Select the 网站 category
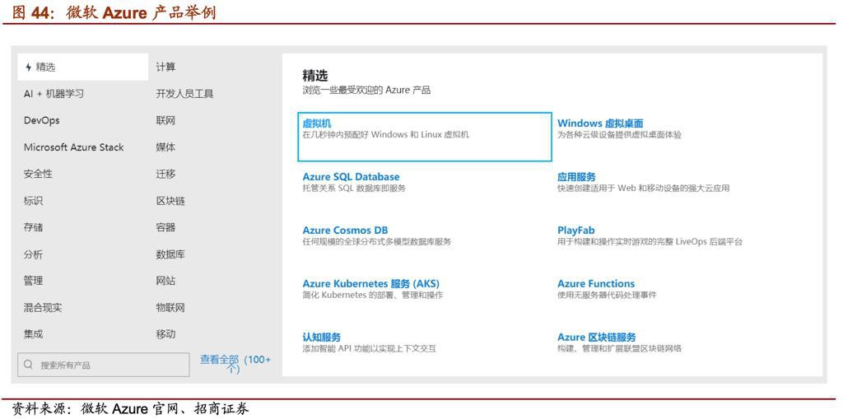 pos(165,281)
